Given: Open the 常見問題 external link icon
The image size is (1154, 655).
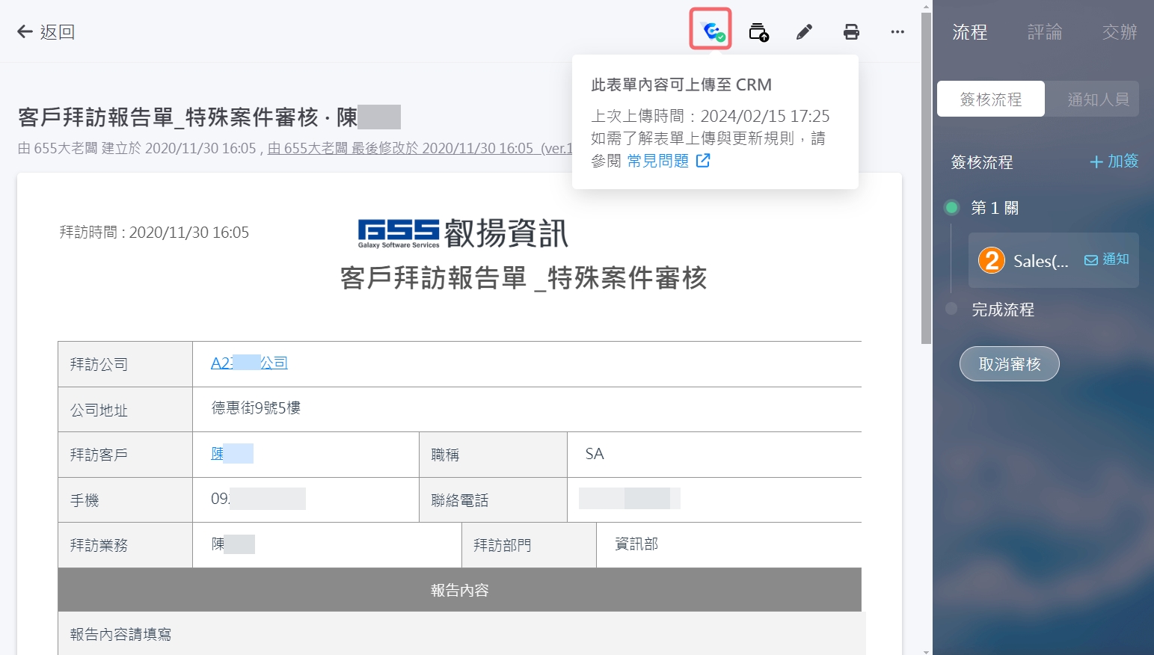Looking at the screenshot, I should coord(703,161).
